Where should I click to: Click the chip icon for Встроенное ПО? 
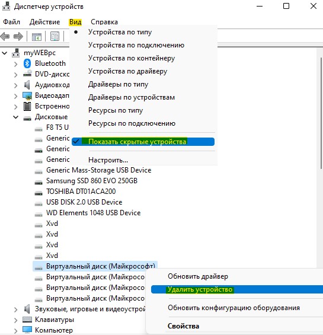(27, 106)
